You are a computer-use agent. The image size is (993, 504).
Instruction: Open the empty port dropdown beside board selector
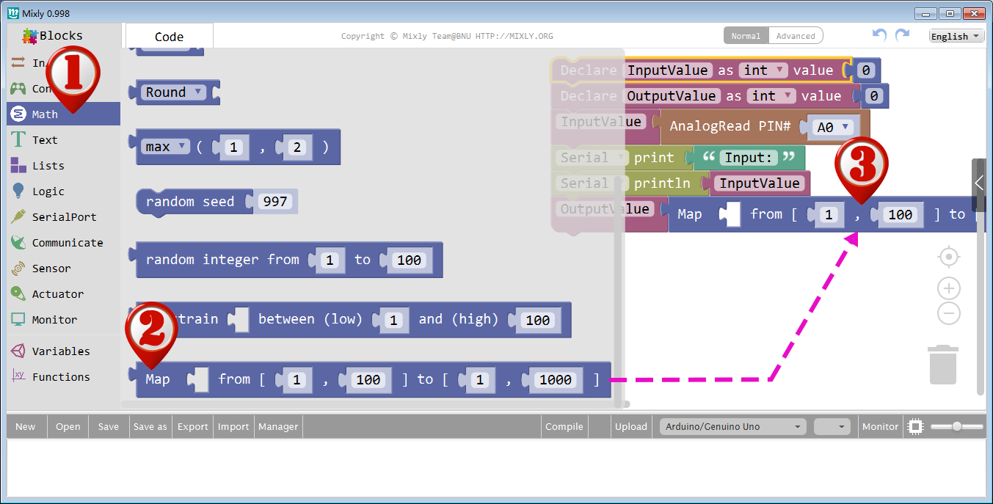(832, 427)
